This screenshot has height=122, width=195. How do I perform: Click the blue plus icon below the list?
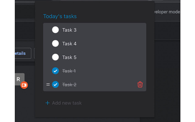coord(48,103)
